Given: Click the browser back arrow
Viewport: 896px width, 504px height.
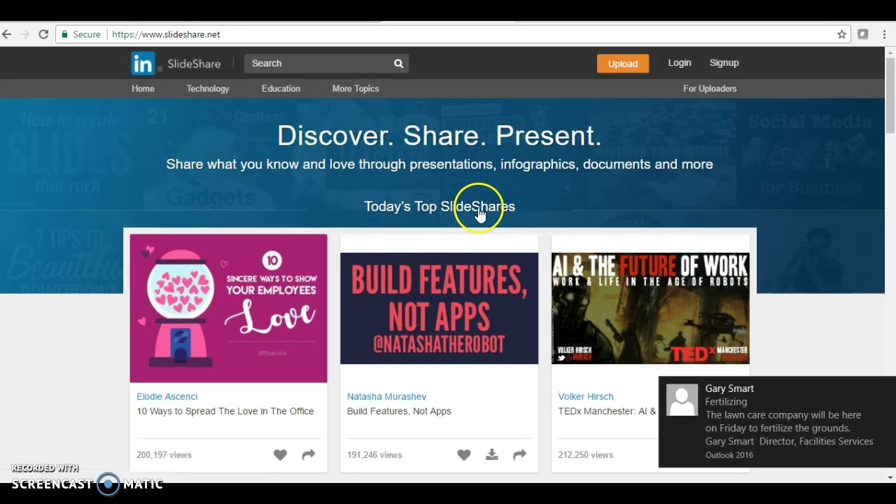Looking at the screenshot, I should (x=7, y=34).
